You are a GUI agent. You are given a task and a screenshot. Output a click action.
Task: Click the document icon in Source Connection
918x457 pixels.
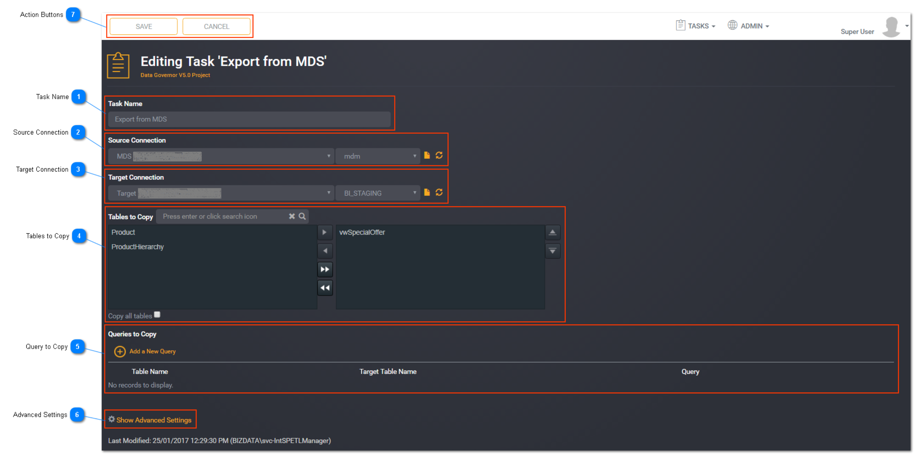(427, 155)
